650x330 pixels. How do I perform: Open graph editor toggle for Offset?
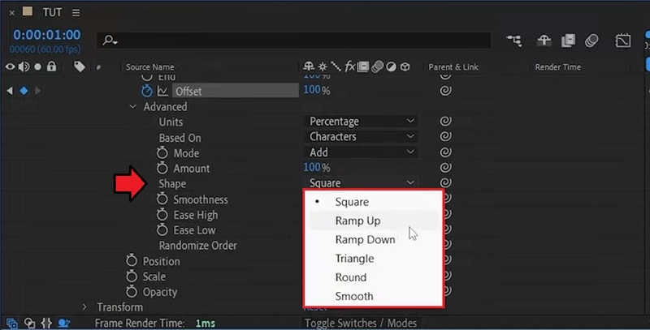(162, 91)
